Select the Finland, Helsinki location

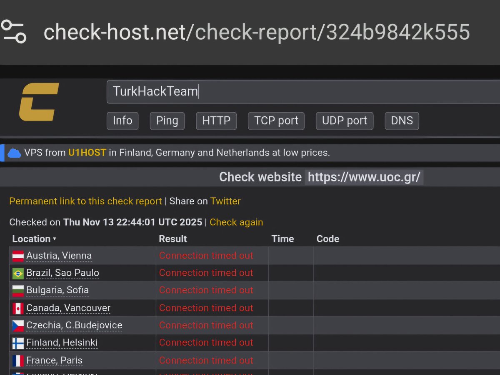(x=62, y=343)
